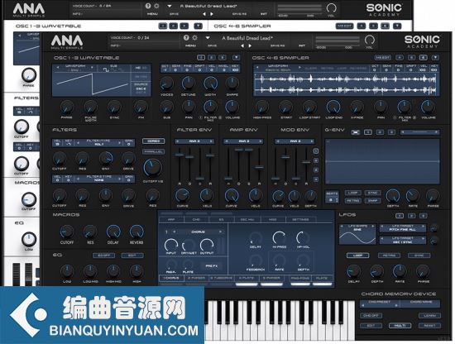Click the WIDTH knob in wavetable oscillator
Viewport: 455px width, 344px height.
(210, 84)
